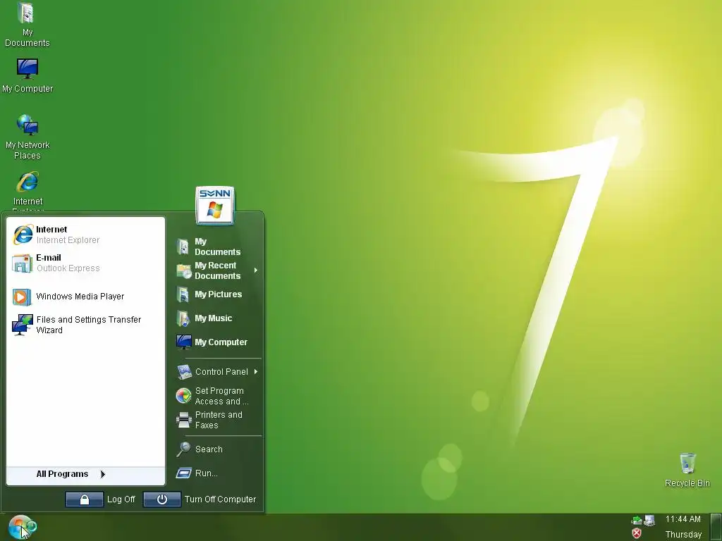Expand Control Panel submenu arrow

click(x=255, y=372)
